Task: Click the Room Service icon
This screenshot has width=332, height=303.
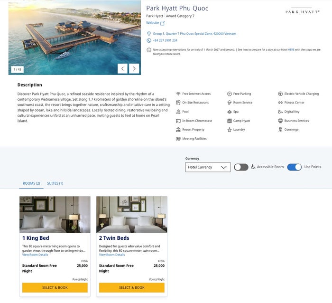Action: coord(229,103)
